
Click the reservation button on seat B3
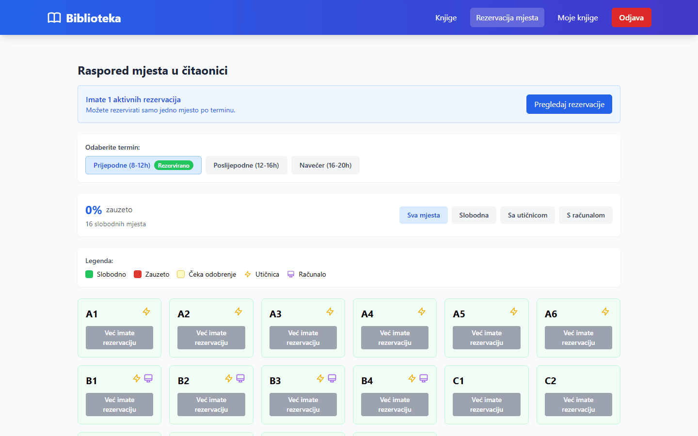303,405
